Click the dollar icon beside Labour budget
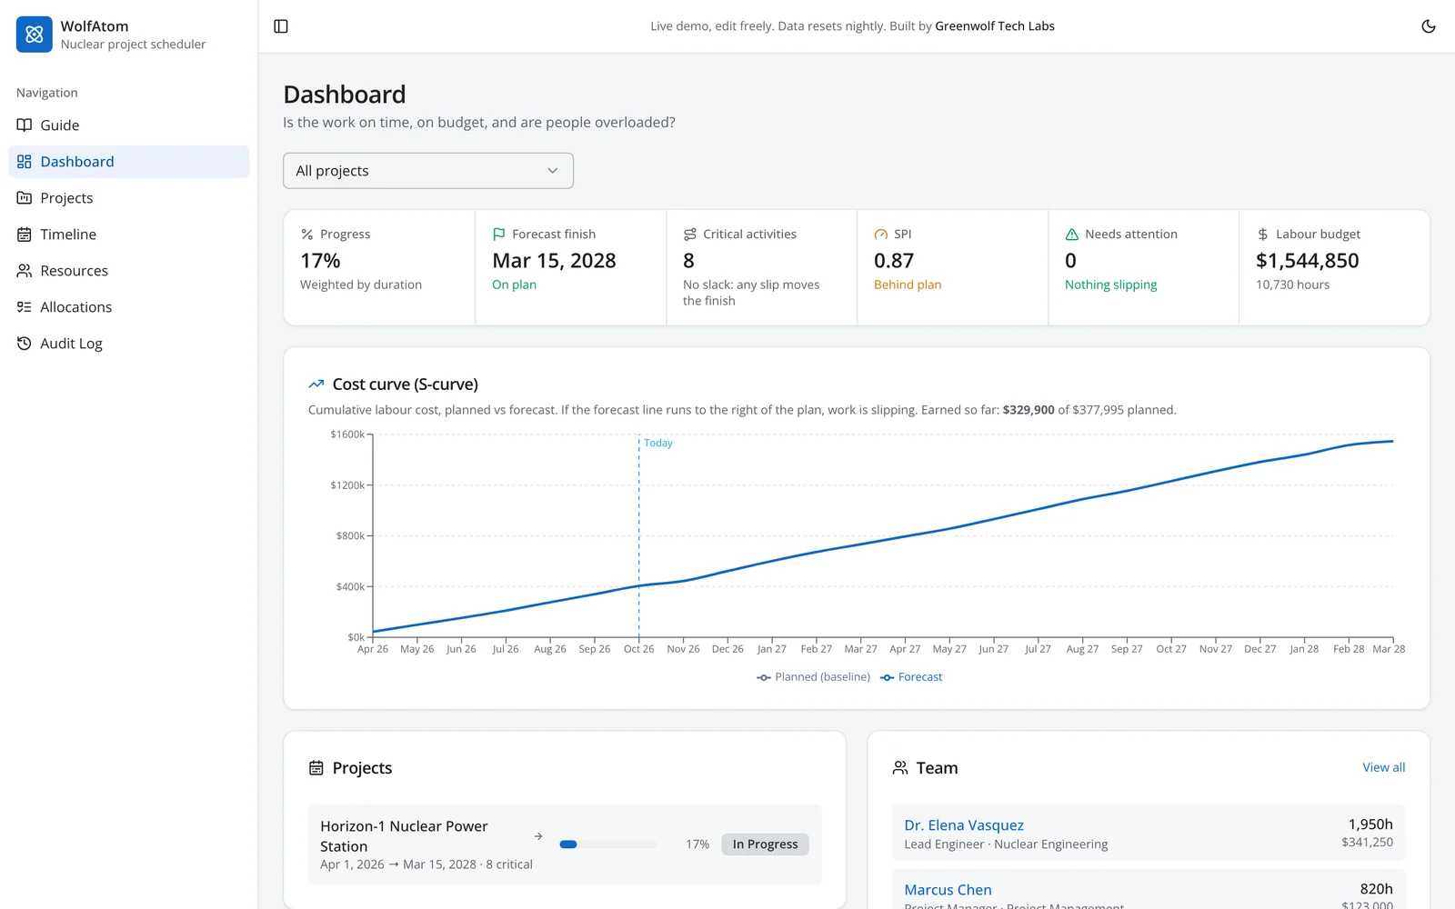1455x909 pixels. pos(1262,235)
